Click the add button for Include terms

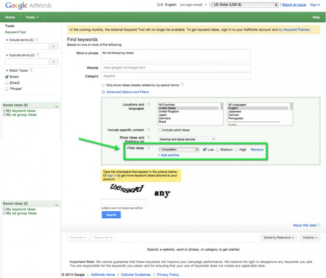tap(53, 46)
